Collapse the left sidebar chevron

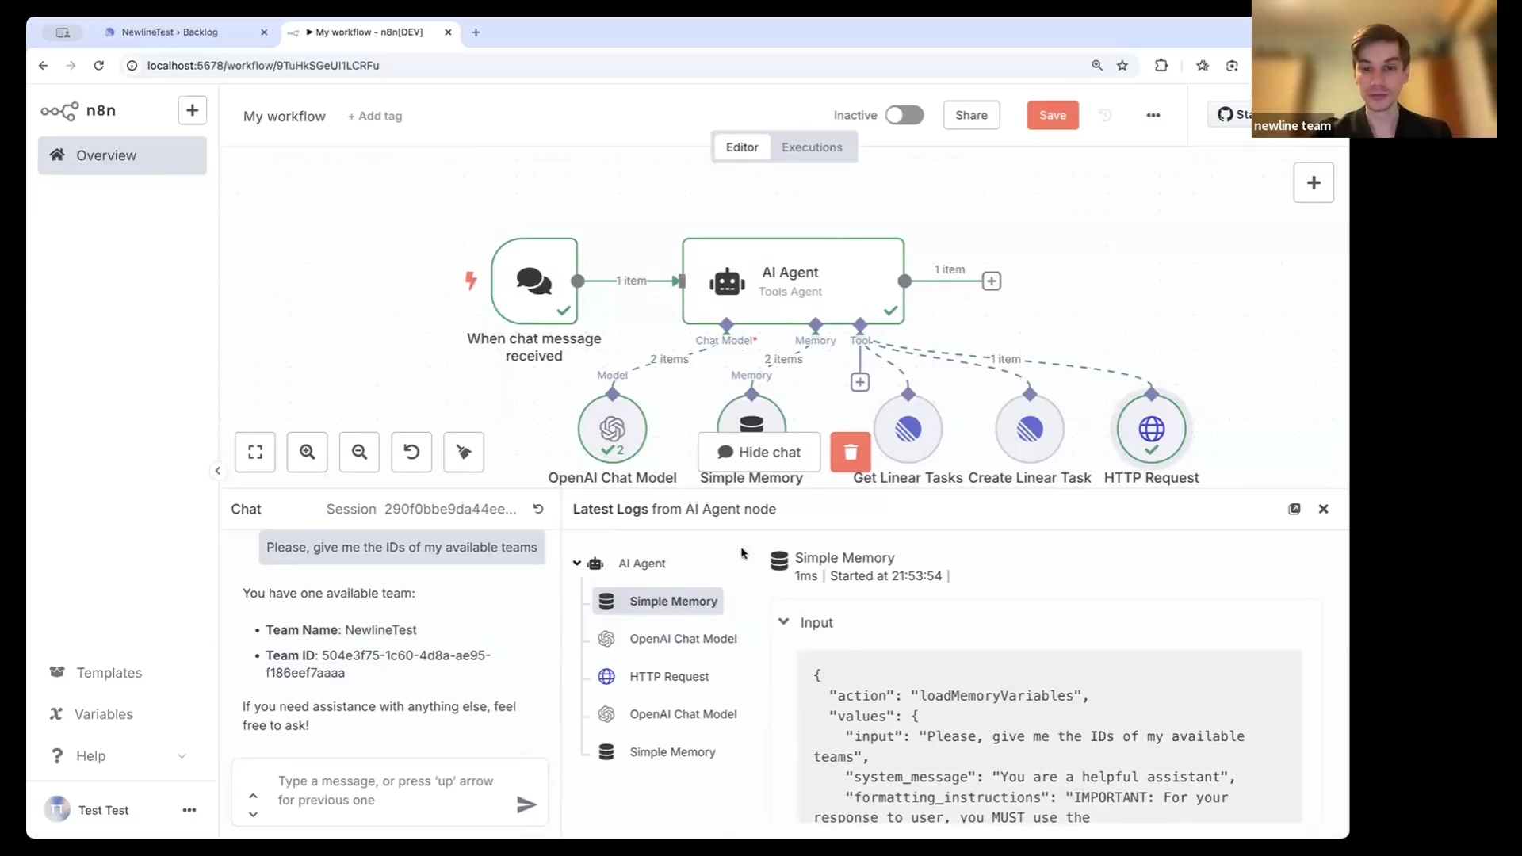[x=218, y=471]
